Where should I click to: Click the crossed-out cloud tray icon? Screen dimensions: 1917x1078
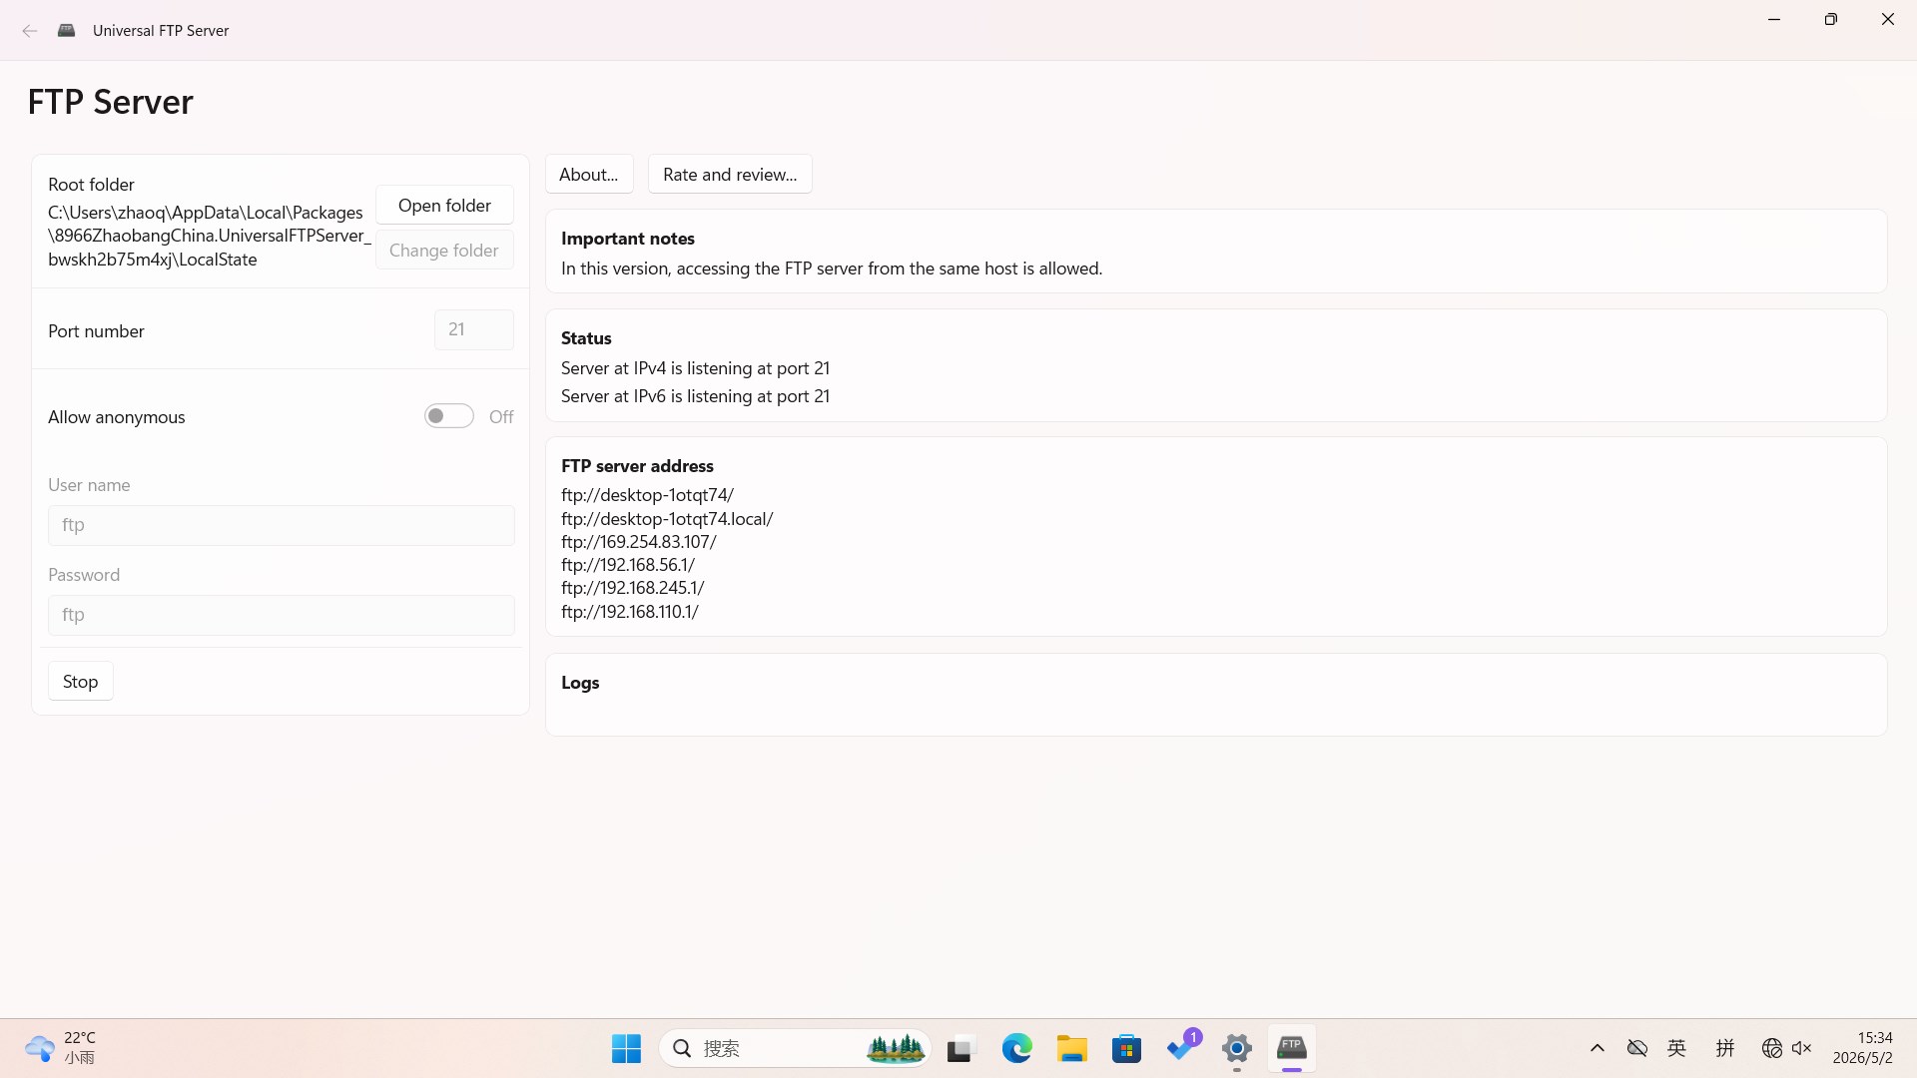[x=1637, y=1048]
